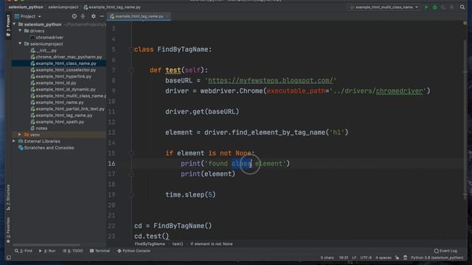Open example_html_xpath.py
Screen dimensions: 472x265
pyautogui.click(x=60, y=122)
